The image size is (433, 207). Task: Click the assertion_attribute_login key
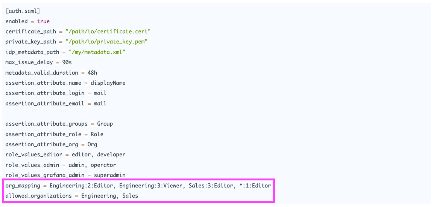point(45,93)
